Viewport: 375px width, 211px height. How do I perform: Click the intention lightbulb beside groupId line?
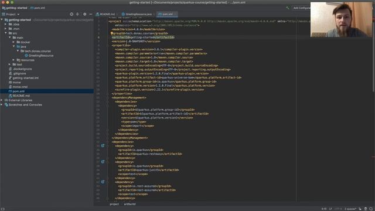tap(112, 33)
